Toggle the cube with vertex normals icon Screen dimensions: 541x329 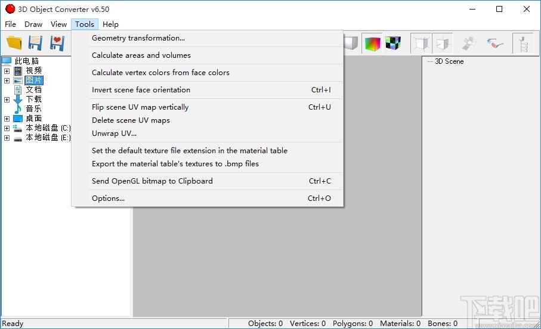tap(421, 44)
